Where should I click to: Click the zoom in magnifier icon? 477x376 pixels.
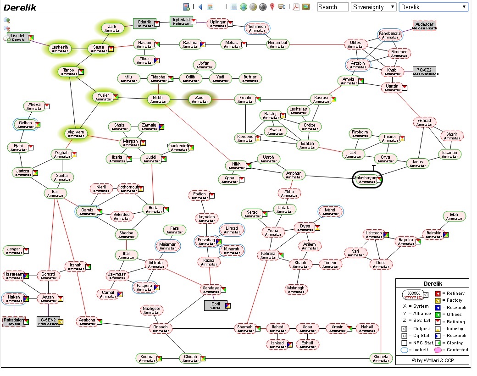click(7, 20)
